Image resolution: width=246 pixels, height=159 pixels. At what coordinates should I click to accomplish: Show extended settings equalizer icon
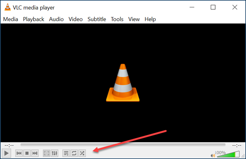[55, 153]
